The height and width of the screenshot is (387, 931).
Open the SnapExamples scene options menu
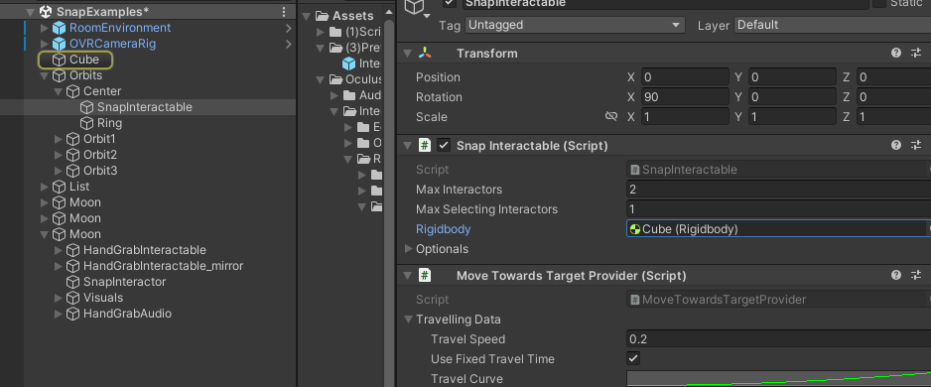click(284, 12)
